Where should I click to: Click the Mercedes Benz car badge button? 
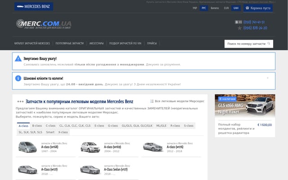[x=34, y=6]
